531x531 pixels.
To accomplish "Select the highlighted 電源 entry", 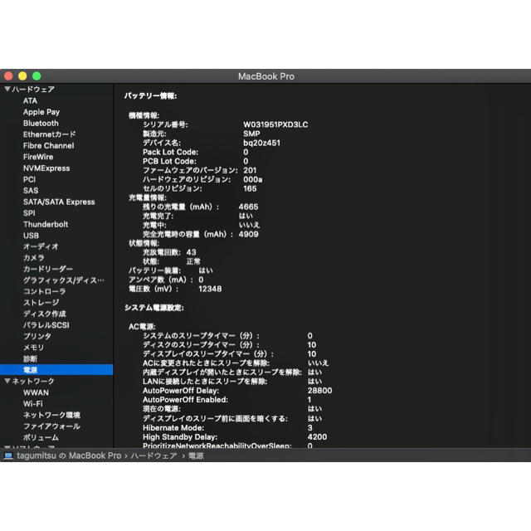I will (56, 370).
